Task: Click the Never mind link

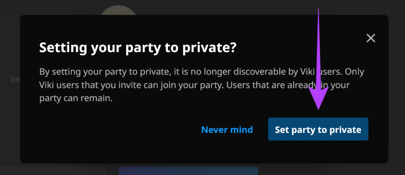Action: 227,130
